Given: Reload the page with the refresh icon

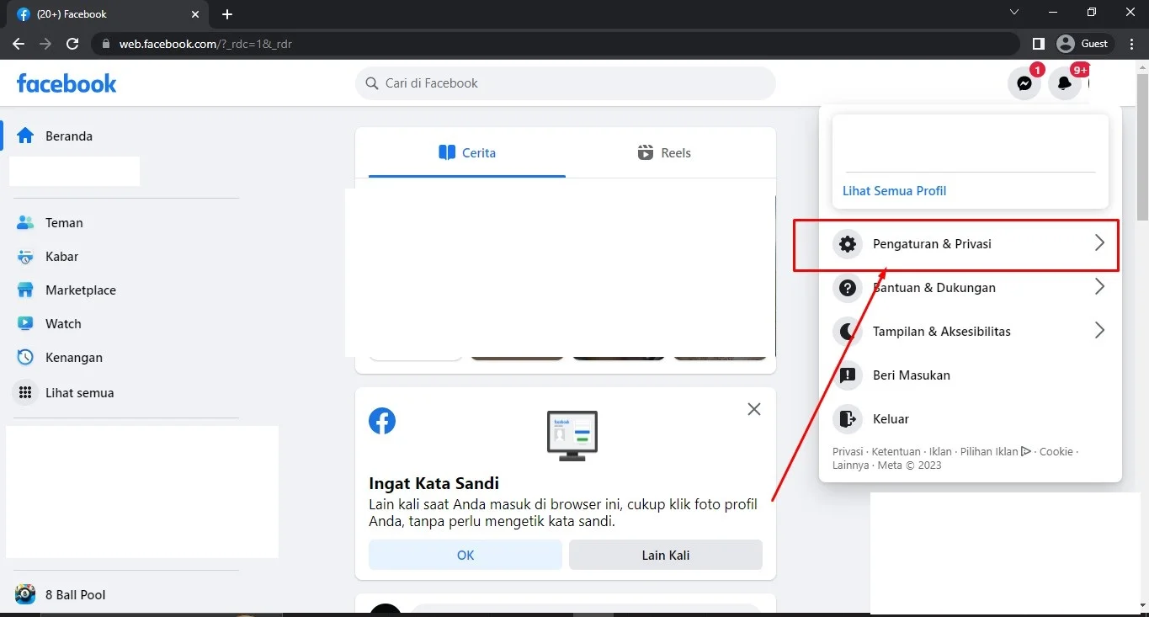Looking at the screenshot, I should tap(72, 44).
